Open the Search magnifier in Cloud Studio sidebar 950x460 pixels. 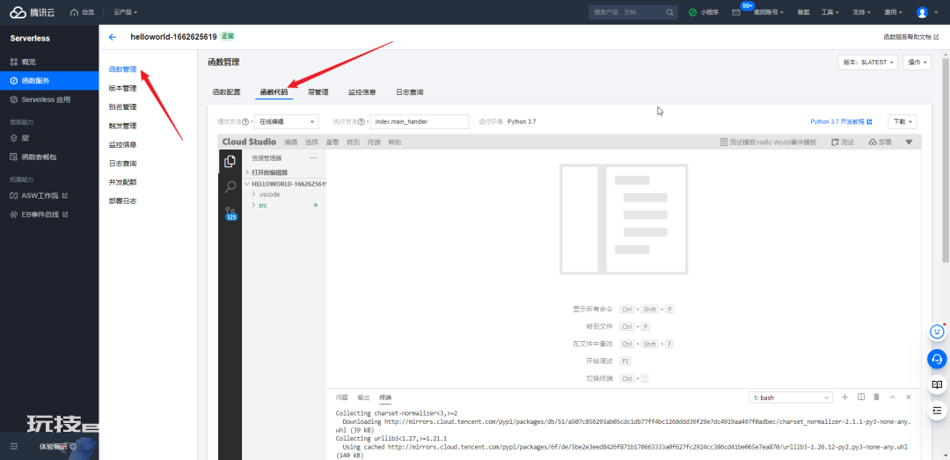click(230, 186)
